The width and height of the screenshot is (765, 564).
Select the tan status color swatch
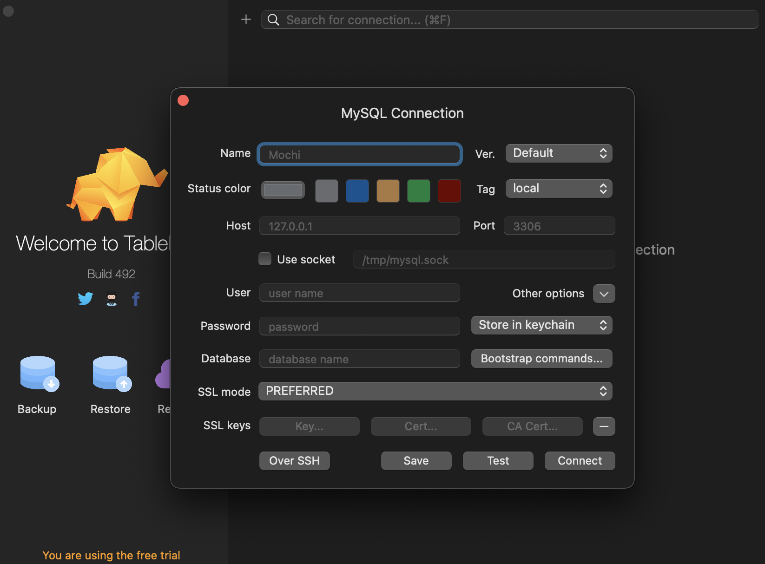[388, 191]
